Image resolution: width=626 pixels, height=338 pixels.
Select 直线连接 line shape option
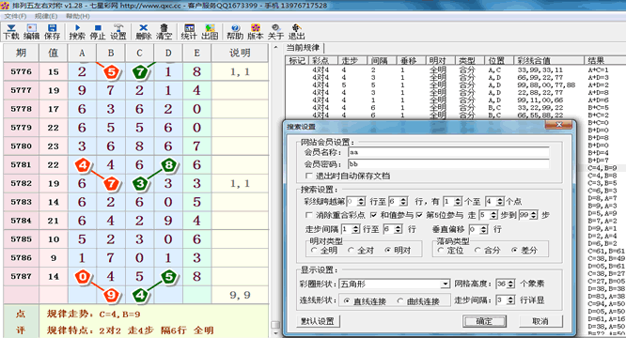coord(347,301)
